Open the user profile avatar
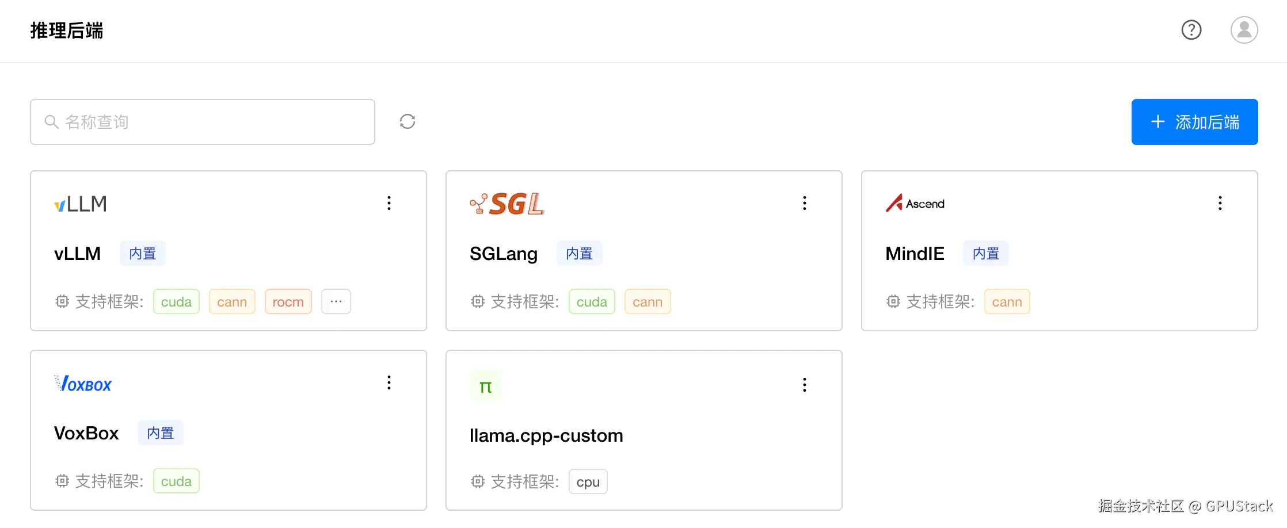1287x528 pixels. tap(1244, 30)
